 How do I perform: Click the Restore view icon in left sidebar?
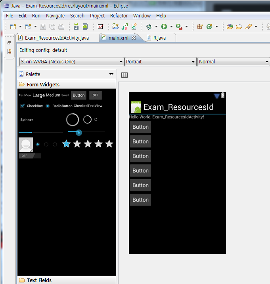point(9,43)
